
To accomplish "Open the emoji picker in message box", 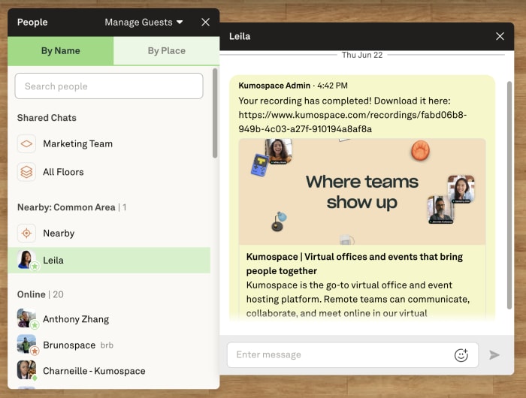I will [461, 355].
